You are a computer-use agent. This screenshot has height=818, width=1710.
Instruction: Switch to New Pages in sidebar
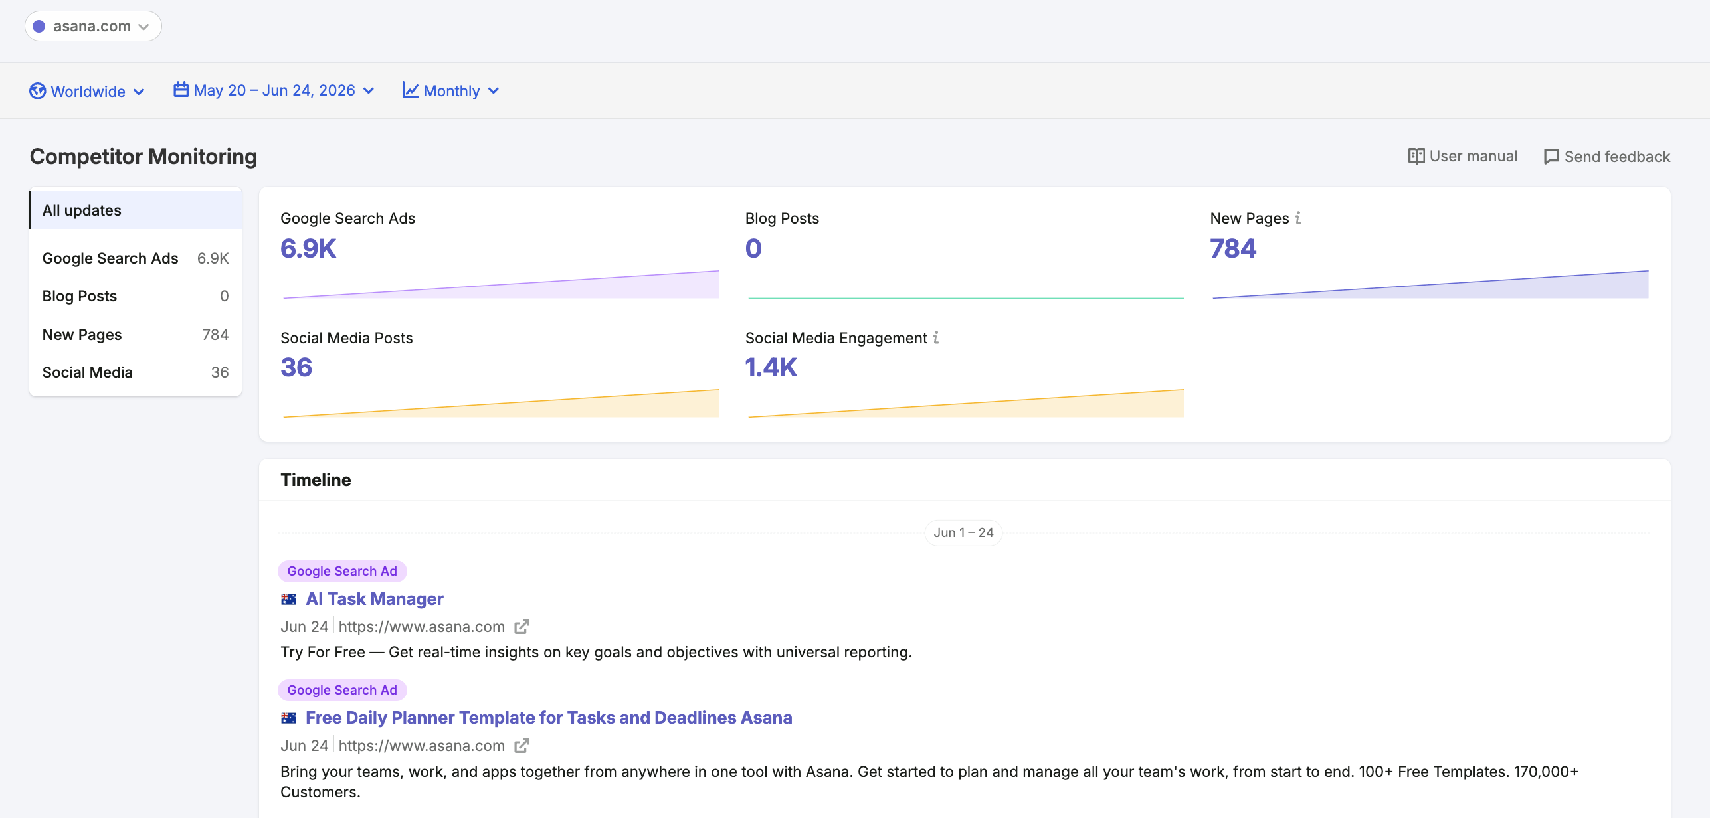pyautogui.click(x=136, y=335)
